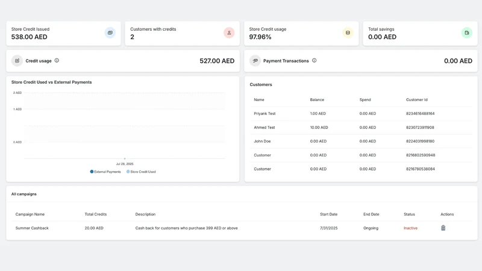
Task: Click the 10.00 AED balance cell
Action: point(319,127)
